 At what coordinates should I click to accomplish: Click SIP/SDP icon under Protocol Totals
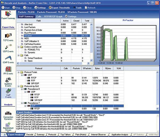pos(28,83)
